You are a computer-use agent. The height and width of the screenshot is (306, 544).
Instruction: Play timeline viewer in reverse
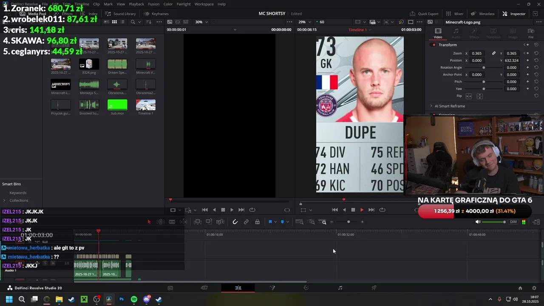pyautogui.click(x=344, y=210)
